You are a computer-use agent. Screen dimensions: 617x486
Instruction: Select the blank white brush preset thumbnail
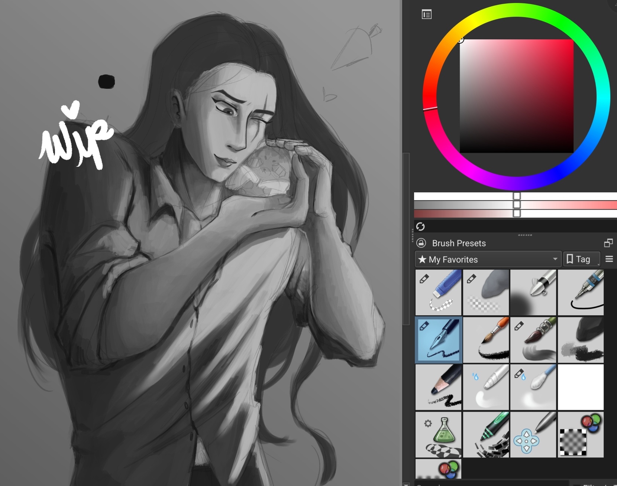[x=581, y=387]
